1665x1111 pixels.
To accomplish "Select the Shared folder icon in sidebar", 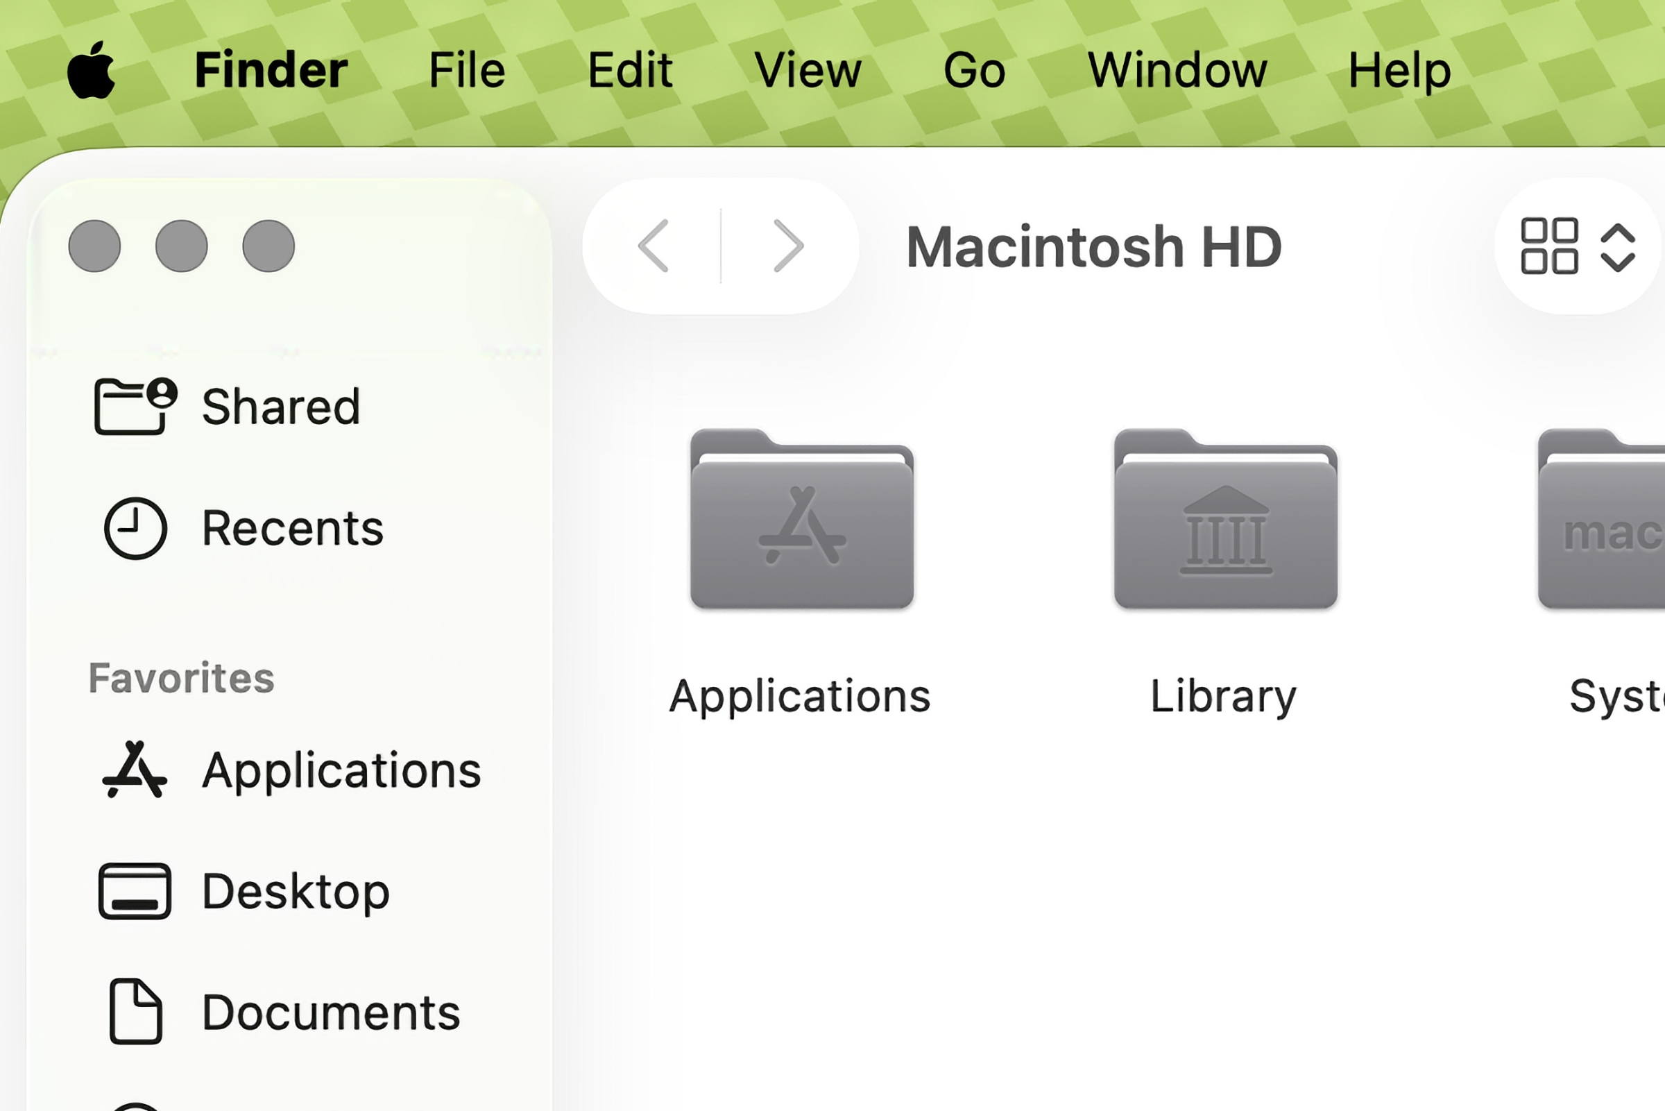I will pos(133,405).
